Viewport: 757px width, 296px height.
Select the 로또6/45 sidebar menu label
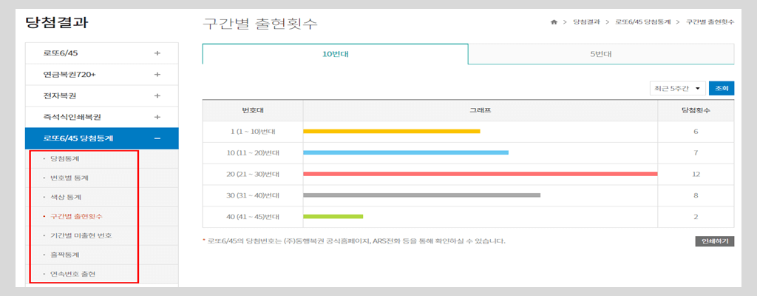(61, 53)
